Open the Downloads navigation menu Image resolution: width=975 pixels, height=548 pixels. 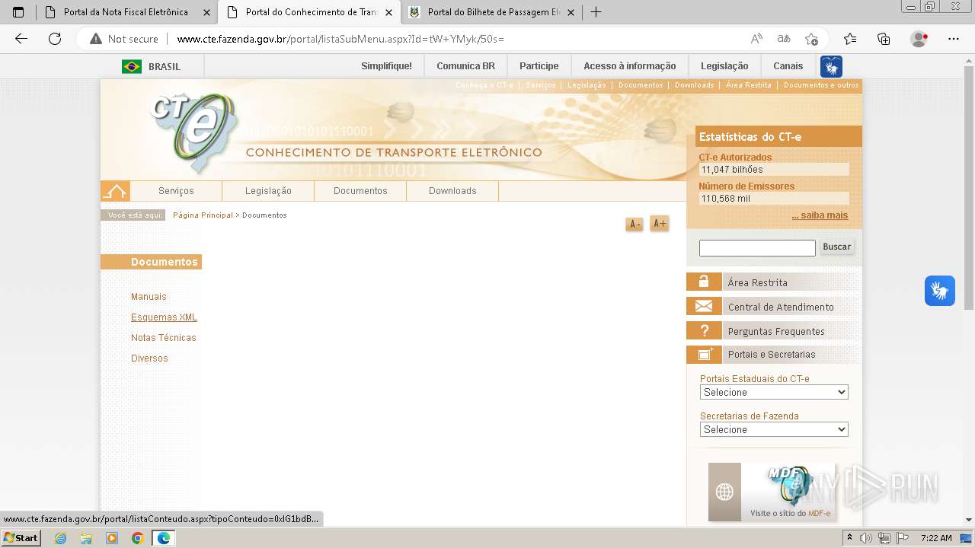point(452,191)
